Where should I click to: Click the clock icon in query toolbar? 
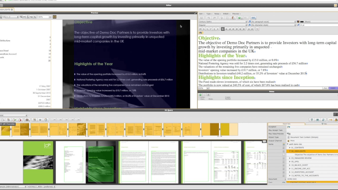pos(46,120)
